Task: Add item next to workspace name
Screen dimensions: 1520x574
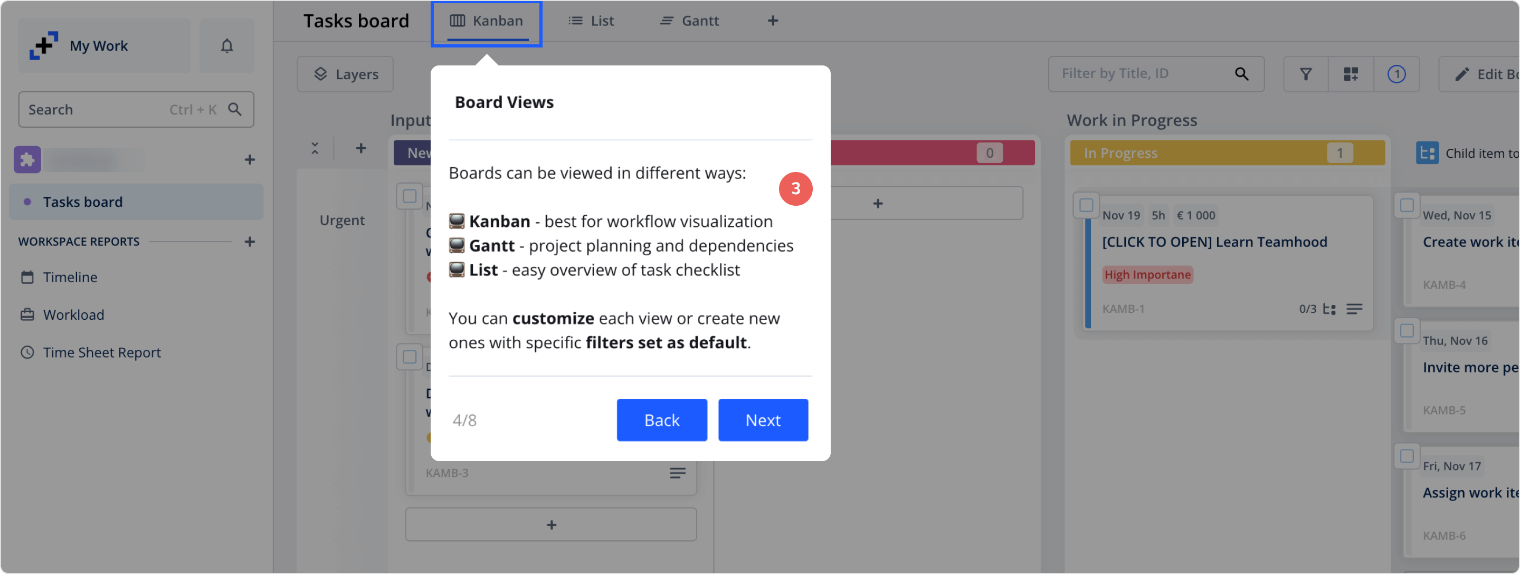Action: (x=250, y=159)
